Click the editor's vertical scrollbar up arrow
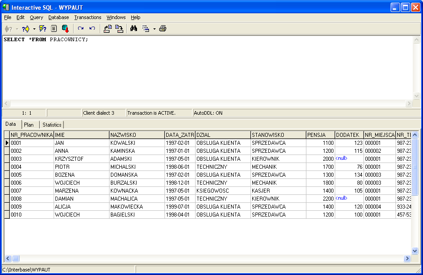This screenshot has width=423, height=275. pyautogui.click(x=416, y=40)
